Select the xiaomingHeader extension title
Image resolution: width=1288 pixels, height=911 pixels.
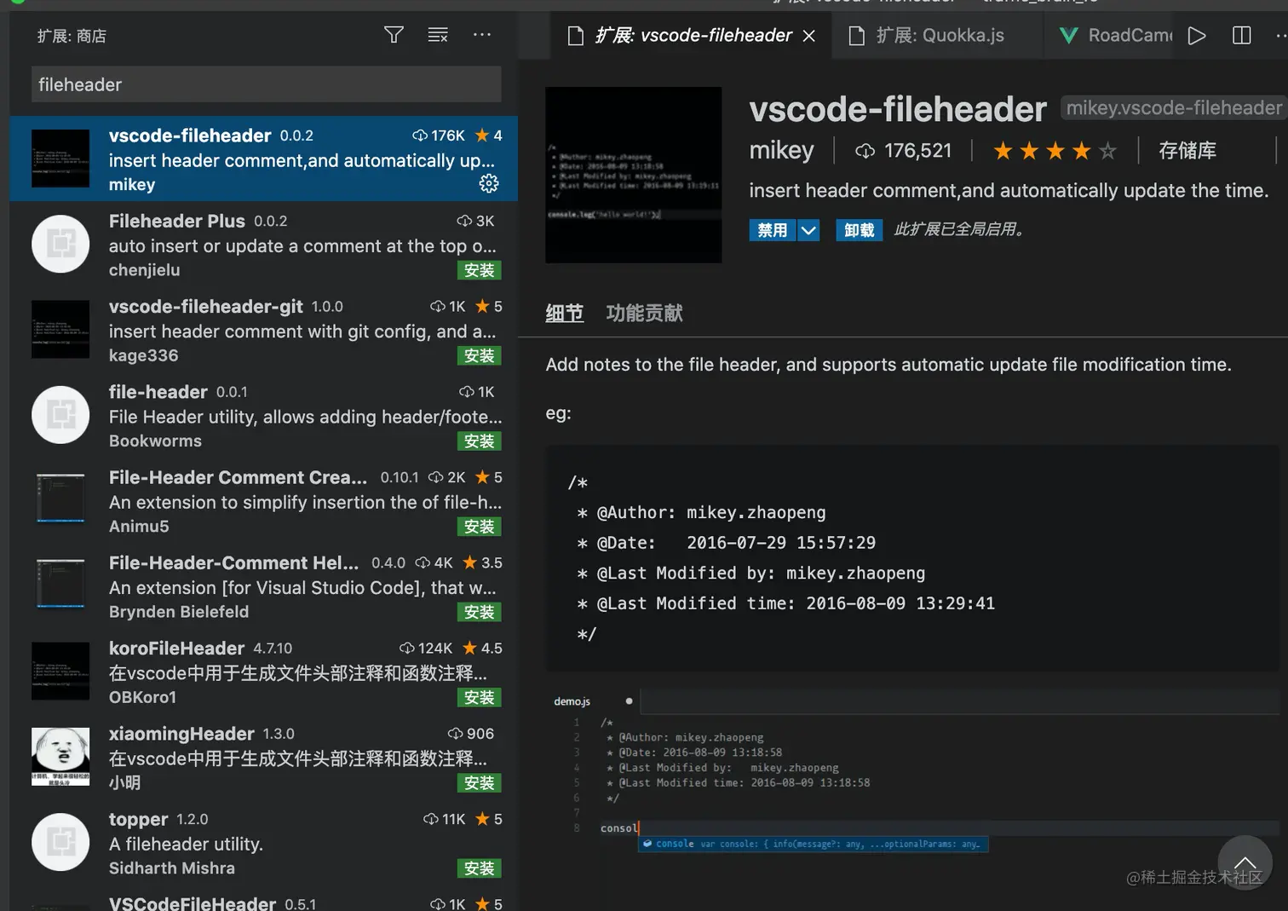[181, 733]
